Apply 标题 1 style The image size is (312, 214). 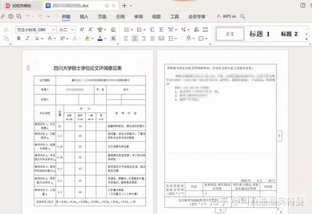coord(260,34)
